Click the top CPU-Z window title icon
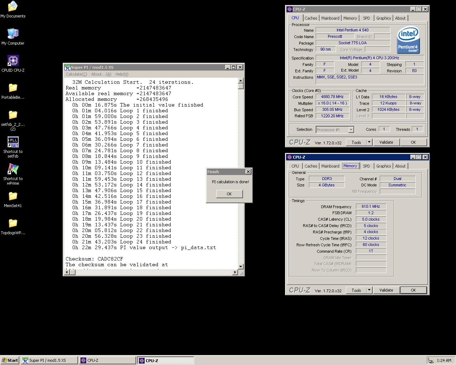The image size is (456, 365). [290, 9]
